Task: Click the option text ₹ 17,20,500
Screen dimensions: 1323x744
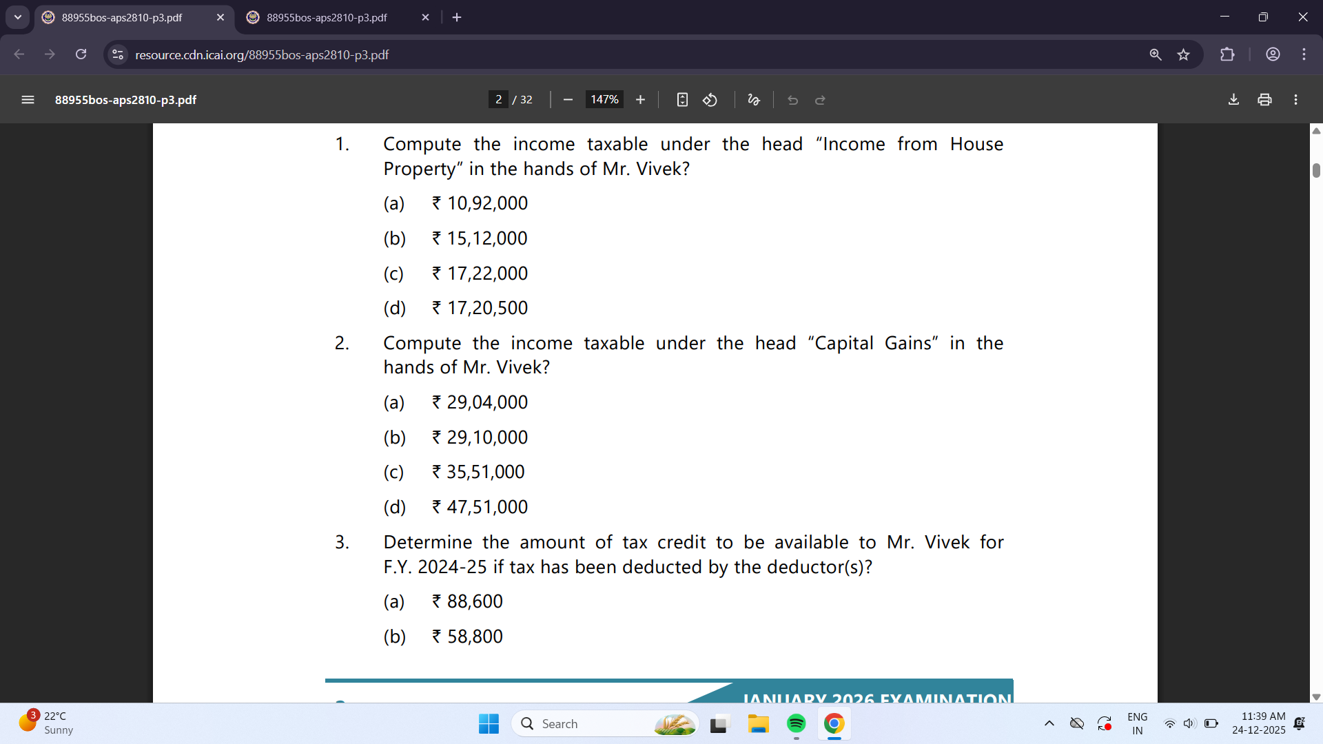Action: tap(480, 308)
